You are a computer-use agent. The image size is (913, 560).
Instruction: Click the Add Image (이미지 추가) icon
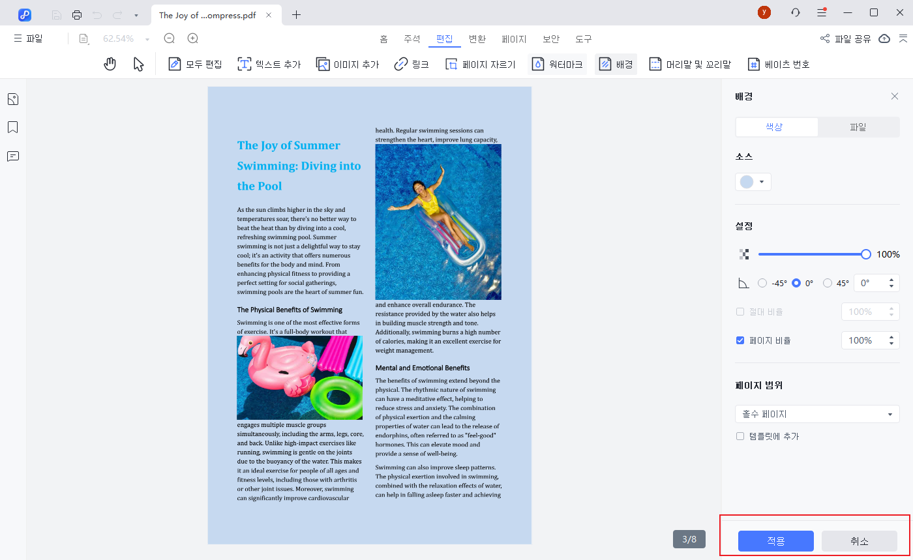[323, 64]
